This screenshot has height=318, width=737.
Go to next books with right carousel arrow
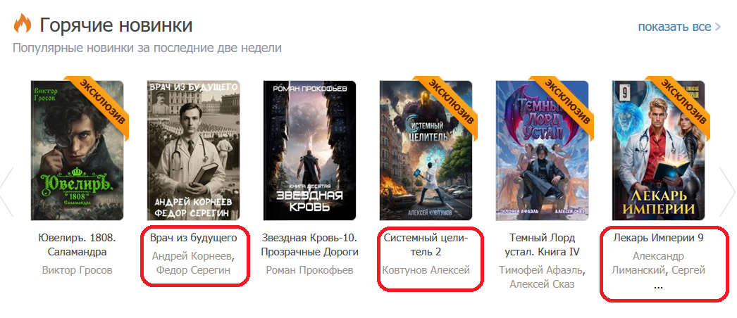[728, 192]
